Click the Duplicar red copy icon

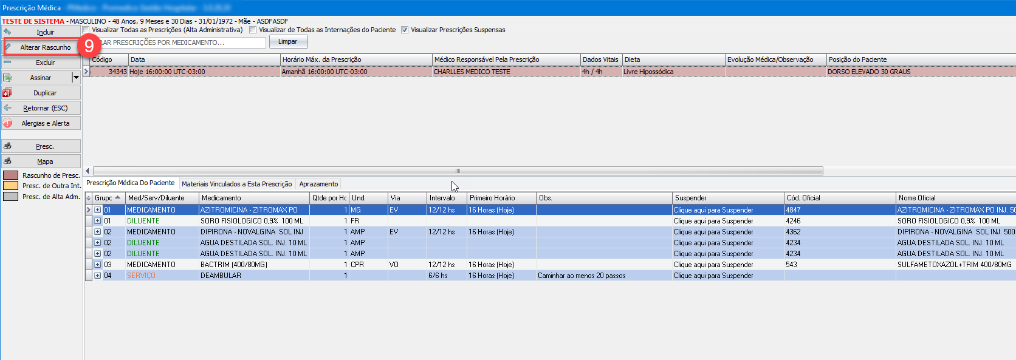tap(7, 93)
